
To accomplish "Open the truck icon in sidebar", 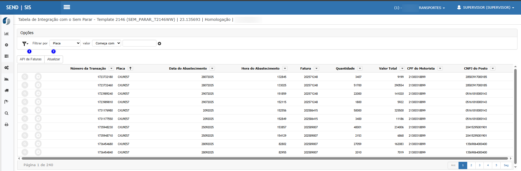I will pyautogui.click(x=7, y=90).
